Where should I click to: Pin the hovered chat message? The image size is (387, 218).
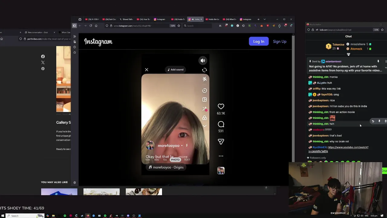[379, 121]
